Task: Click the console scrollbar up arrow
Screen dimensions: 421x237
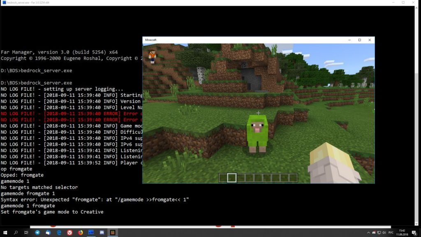Action: [x=416, y=8]
